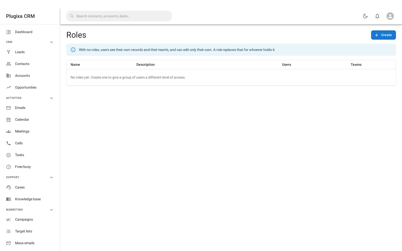Click the Target lists icon
This screenshot has height=251, width=402.
point(9,231)
